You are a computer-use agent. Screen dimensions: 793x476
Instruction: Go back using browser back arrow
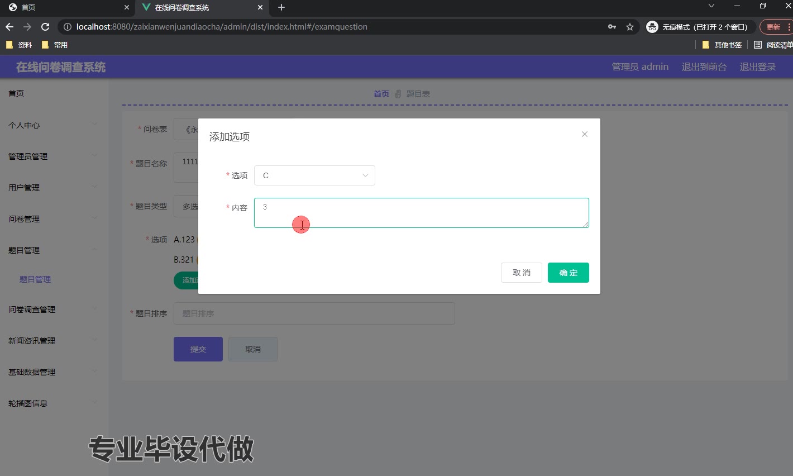[9, 27]
